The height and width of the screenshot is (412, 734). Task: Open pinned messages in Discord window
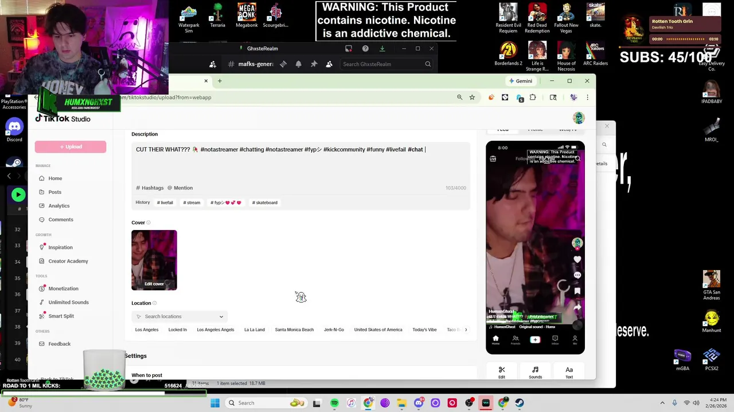tap(314, 64)
